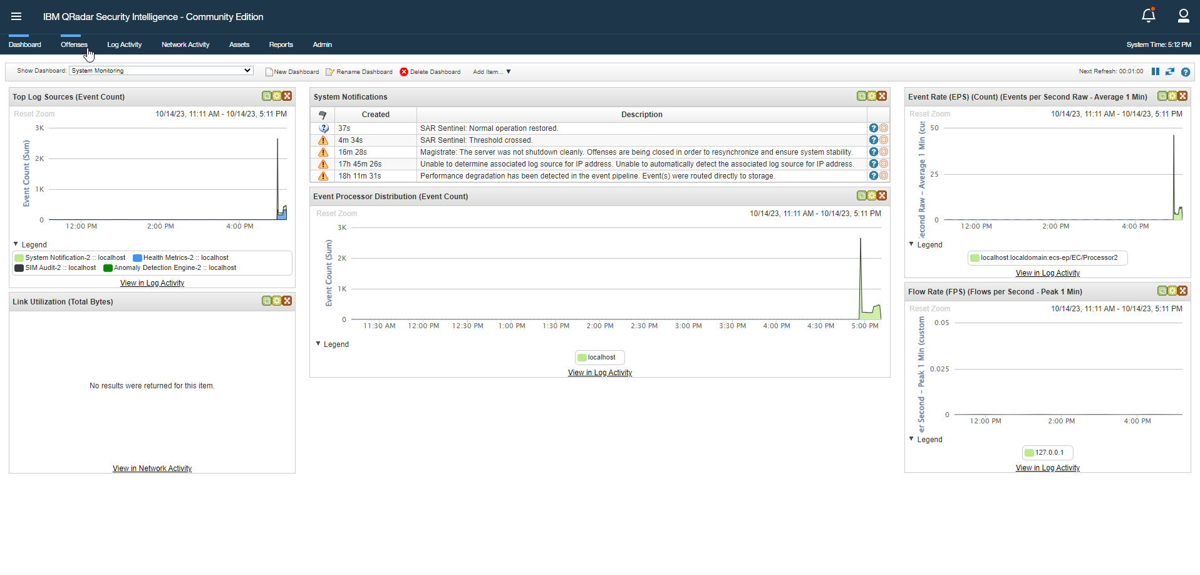Expand the Add Item menu
This screenshot has height=575, width=1200.
click(x=492, y=72)
